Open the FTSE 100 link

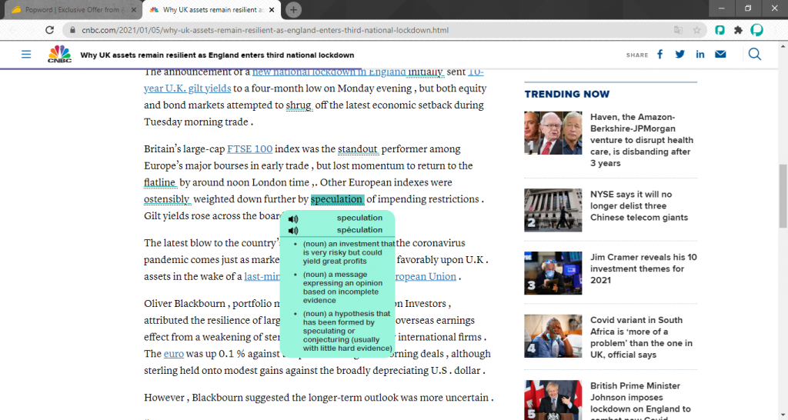tap(250, 148)
